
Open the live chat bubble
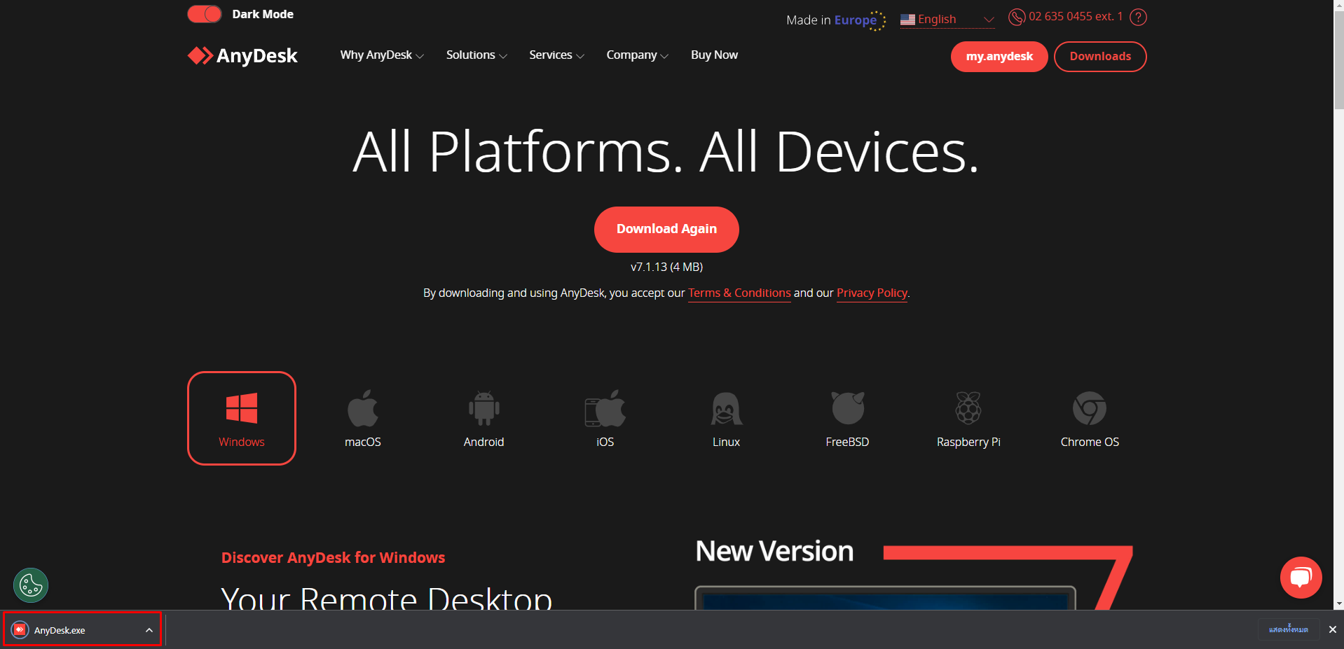1301,578
